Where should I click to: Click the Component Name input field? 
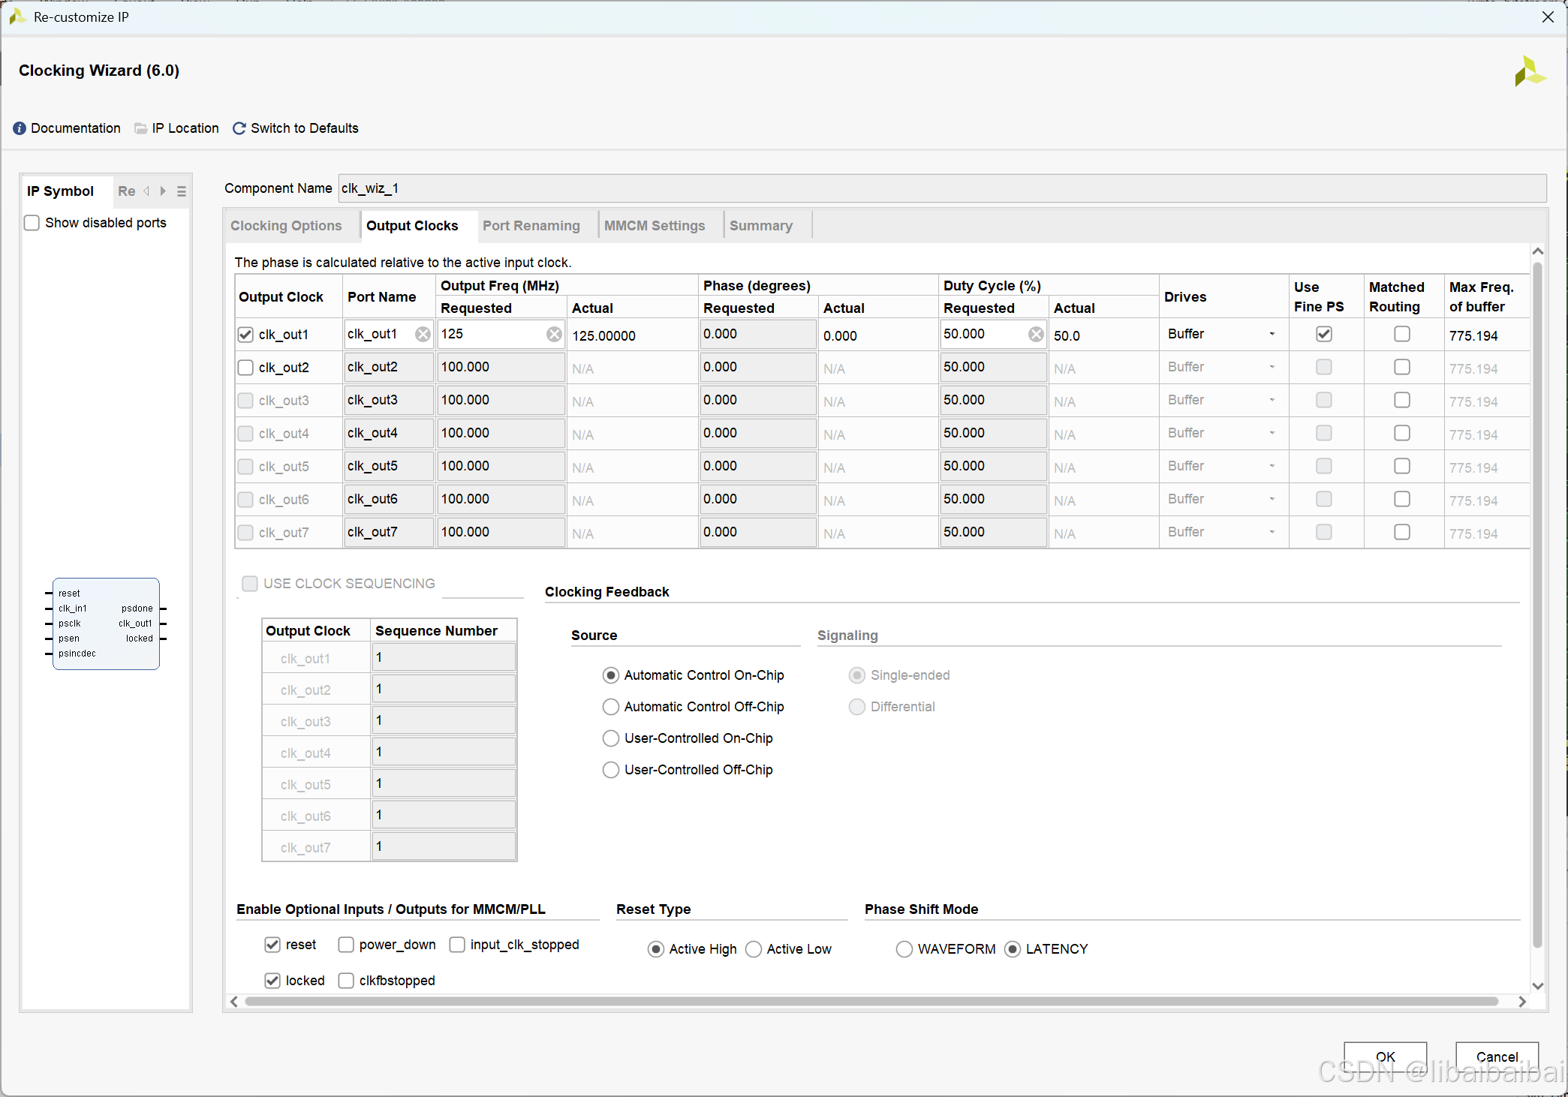tap(941, 188)
